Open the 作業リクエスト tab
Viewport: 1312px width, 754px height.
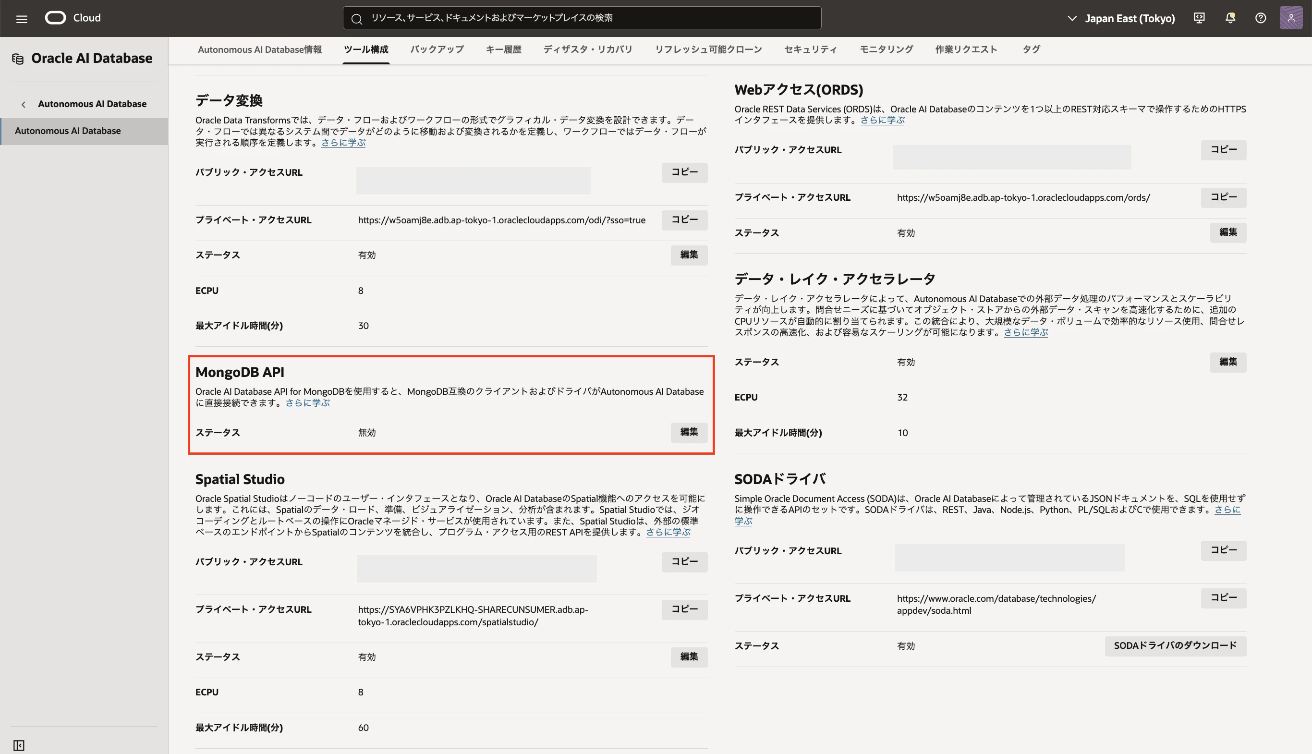click(966, 50)
